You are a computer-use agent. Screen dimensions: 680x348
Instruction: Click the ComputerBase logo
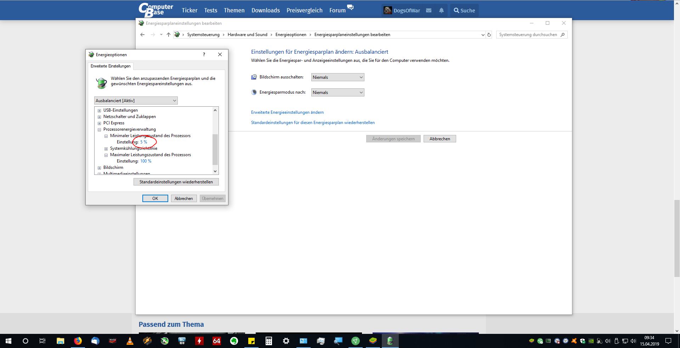pos(156,10)
